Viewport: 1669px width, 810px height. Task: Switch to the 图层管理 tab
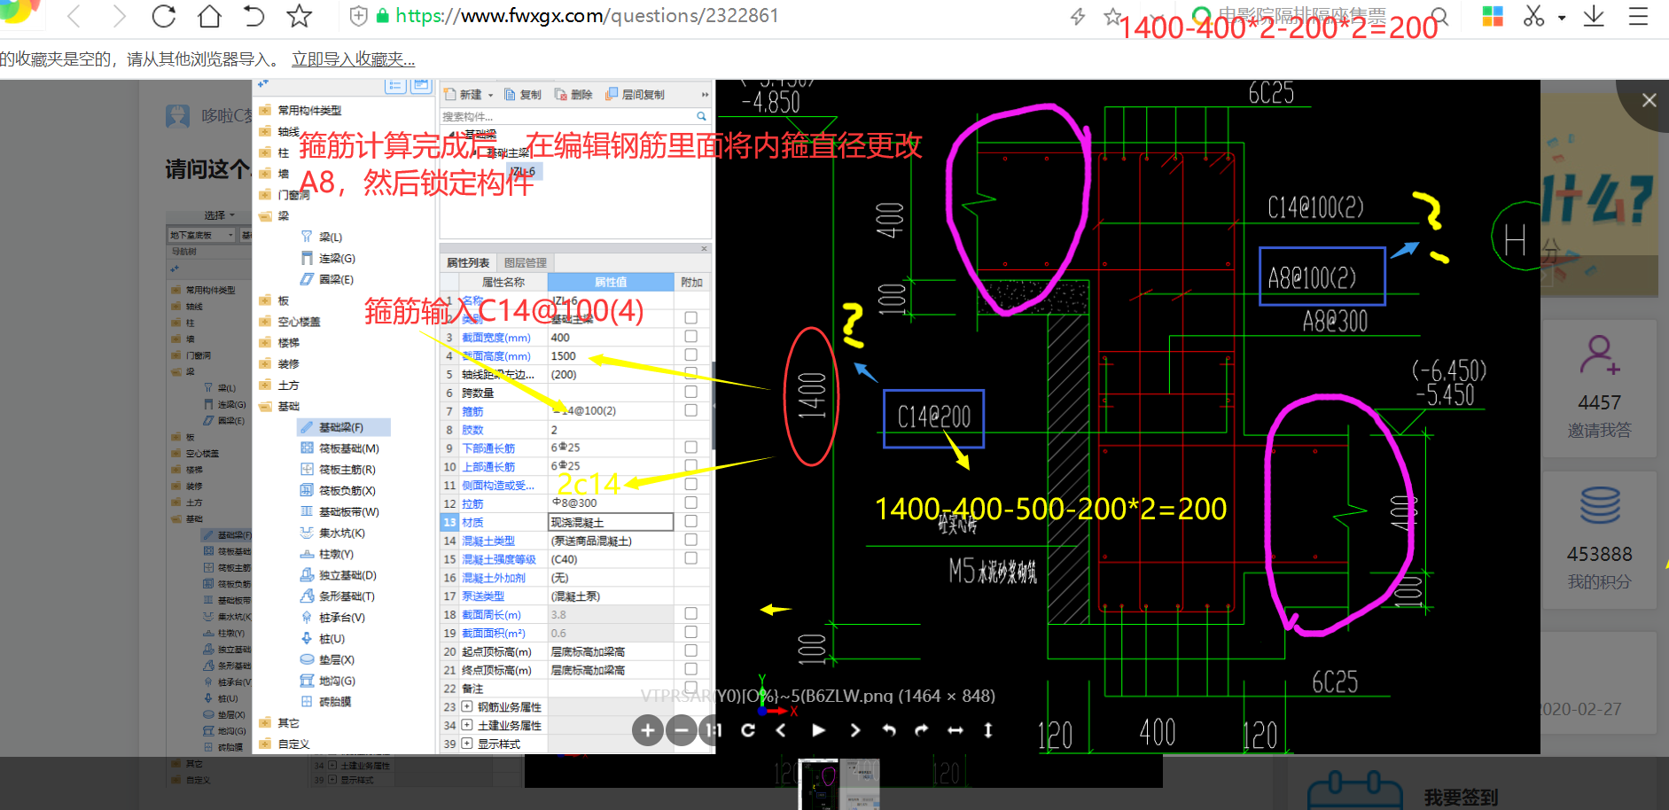tap(526, 263)
